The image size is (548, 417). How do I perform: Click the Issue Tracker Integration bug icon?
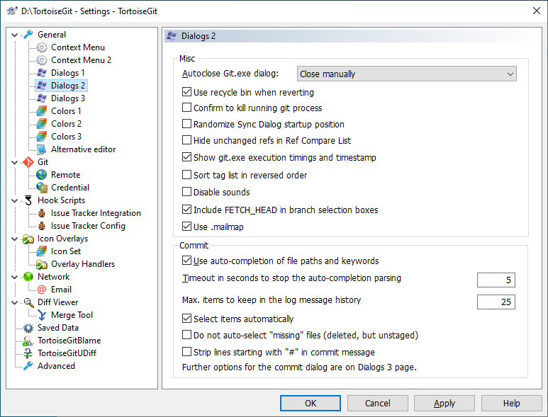(42, 213)
